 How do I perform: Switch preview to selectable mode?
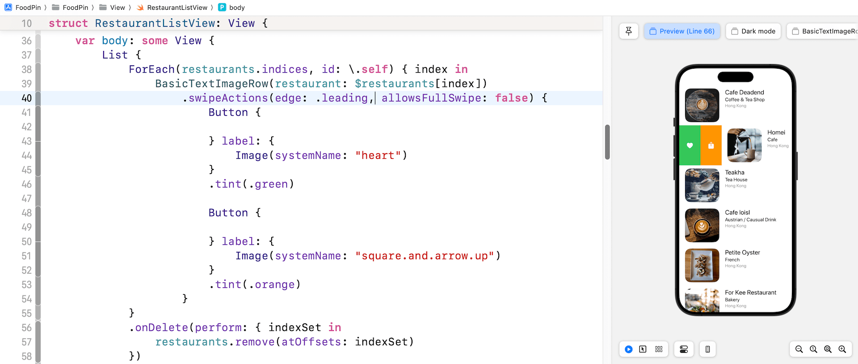(x=643, y=349)
